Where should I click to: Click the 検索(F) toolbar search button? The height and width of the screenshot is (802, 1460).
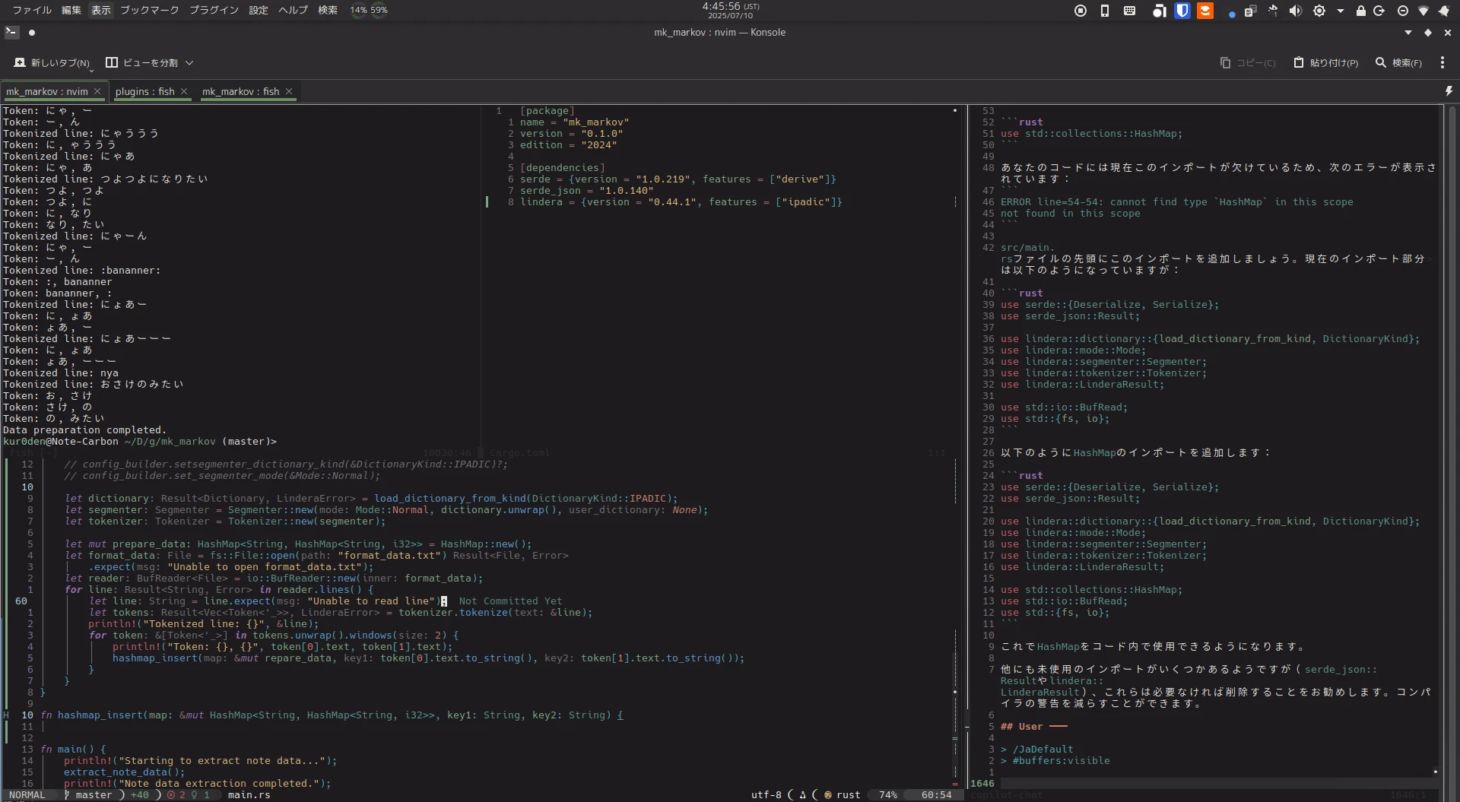(1398, 62)
